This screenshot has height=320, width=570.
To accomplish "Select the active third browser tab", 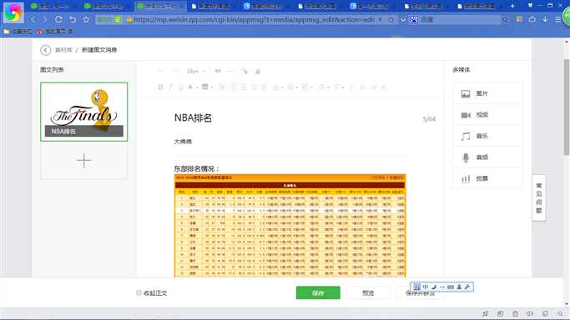I will 160,6.
